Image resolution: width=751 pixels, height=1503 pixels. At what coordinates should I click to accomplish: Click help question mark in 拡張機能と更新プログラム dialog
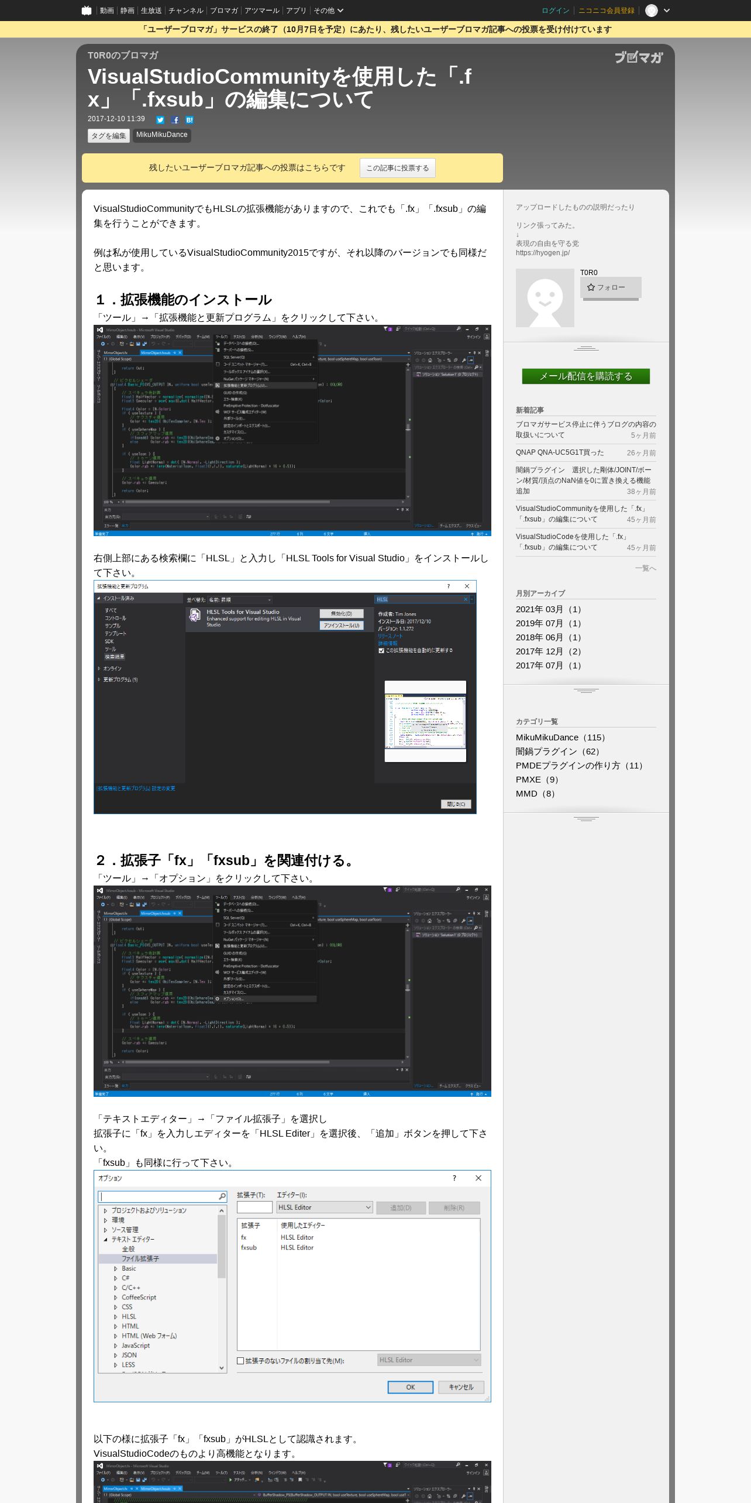click(x=449, y=586)
